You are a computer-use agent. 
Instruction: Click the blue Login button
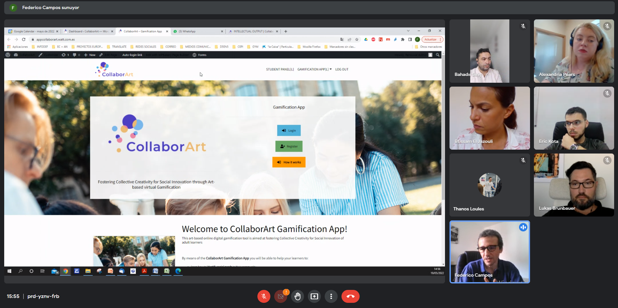[x=289, y=131]
